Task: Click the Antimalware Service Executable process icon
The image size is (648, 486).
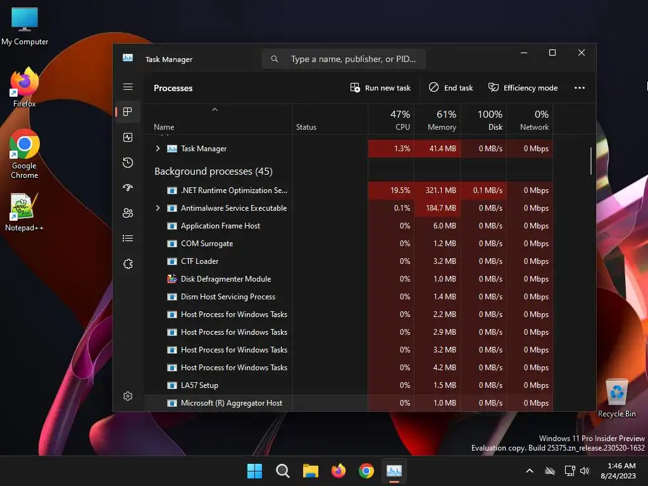Action: pyautogui.click(x=172, y=208)
